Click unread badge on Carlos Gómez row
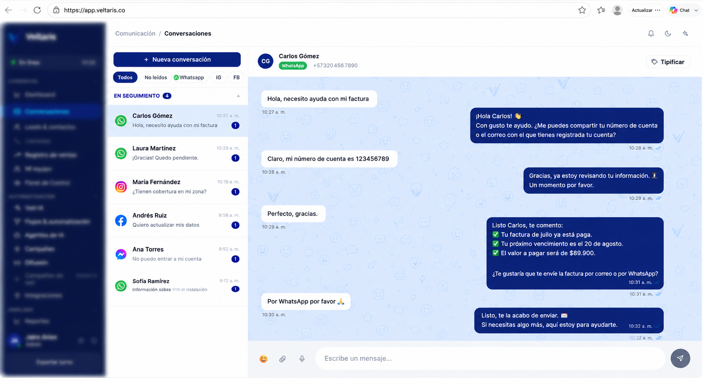703x378 pixels. click(x=235, y=125)
